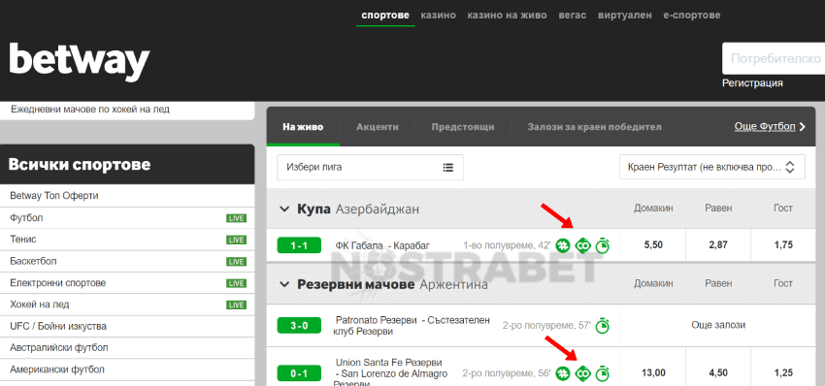Open stats icon for Union Santa Fe match
Viewport: 825px width, 386px height.
point(564,373)
